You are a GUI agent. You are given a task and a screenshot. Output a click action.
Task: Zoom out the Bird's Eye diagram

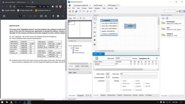84,18
